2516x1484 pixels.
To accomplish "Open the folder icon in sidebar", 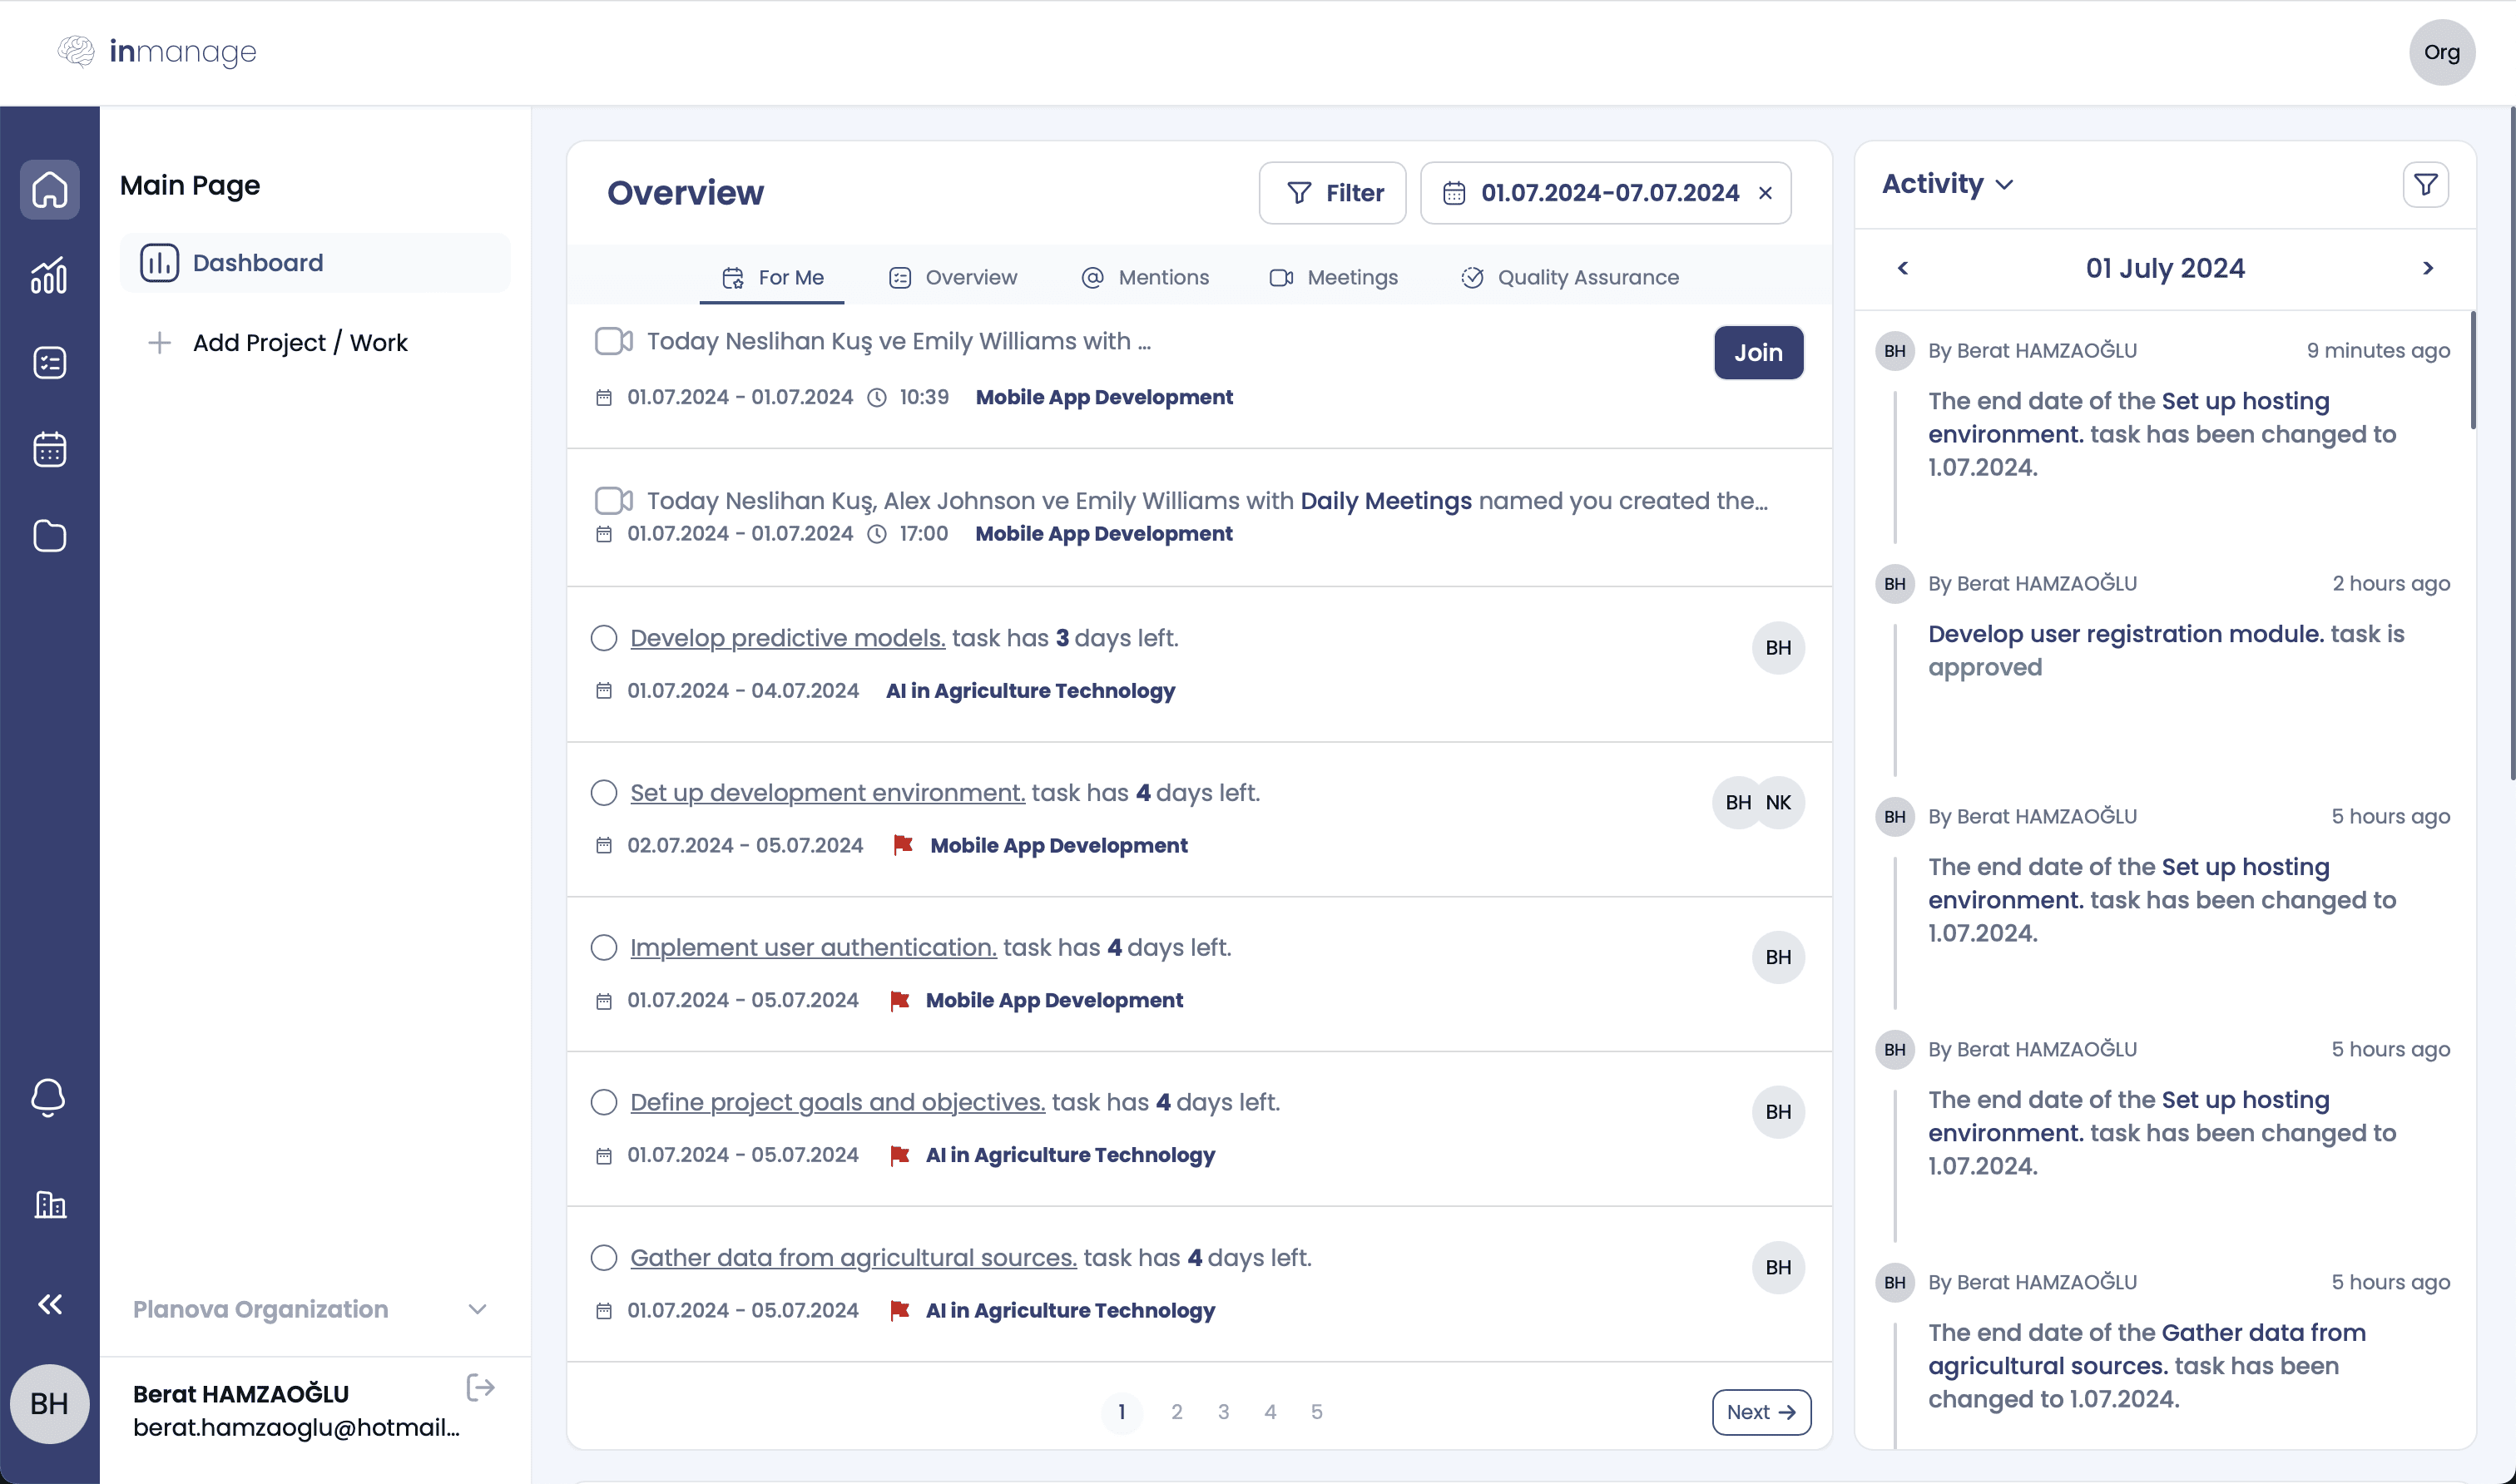I will click(49, 536).
